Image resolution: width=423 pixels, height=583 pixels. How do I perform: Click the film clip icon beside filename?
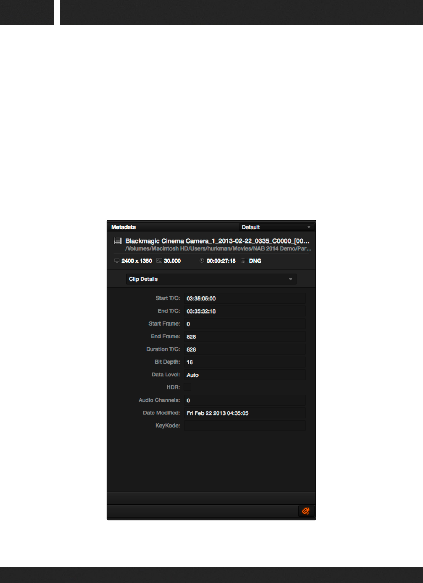(118, 241)
